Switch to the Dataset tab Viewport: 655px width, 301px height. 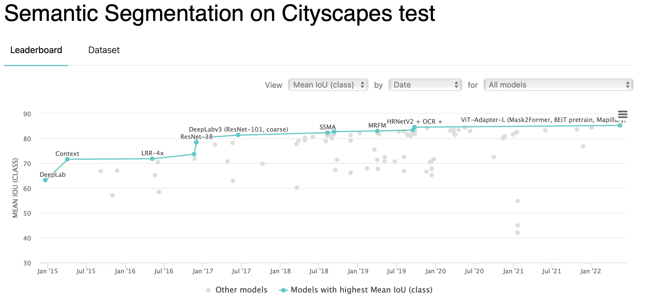click(x=104, y=50)
